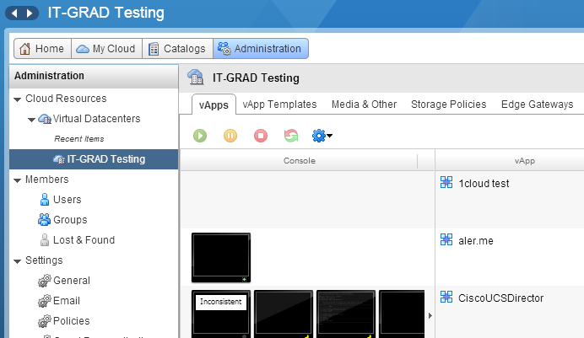The height and width of the screenshot is (338, 584).
Task: Collapse the Members section
Action: pyautogui.click(x=17, y=180)
